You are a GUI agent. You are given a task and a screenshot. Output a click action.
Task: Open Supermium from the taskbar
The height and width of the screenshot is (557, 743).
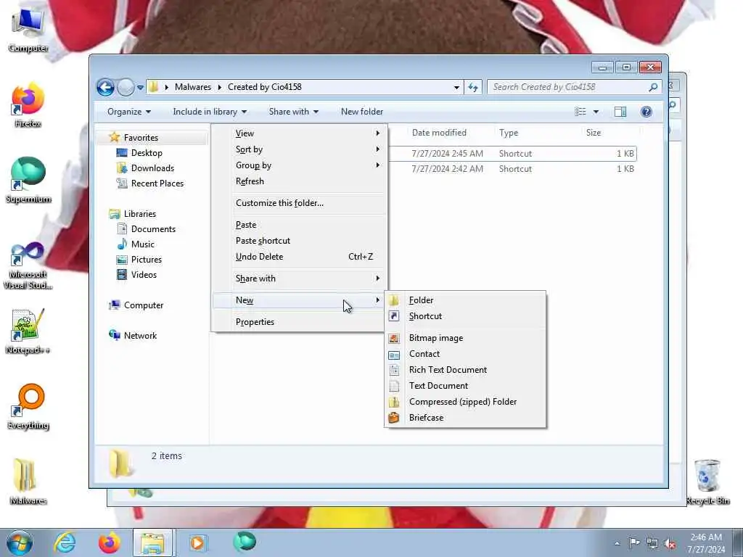pyautogui.click(x=245, y=542)
